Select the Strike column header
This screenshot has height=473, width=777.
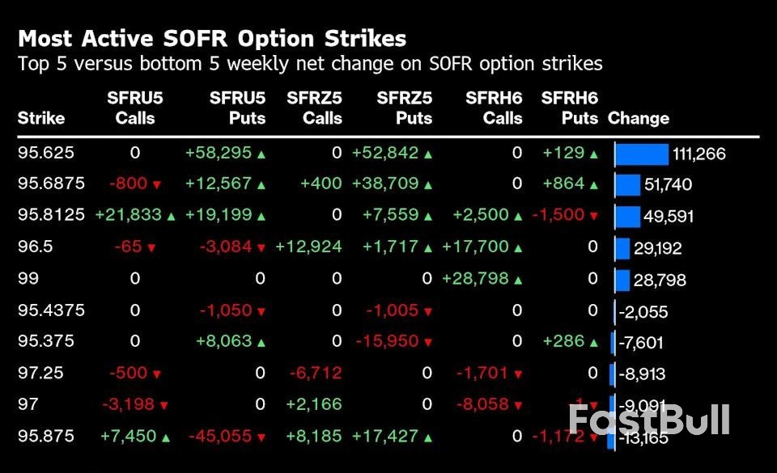40,118
